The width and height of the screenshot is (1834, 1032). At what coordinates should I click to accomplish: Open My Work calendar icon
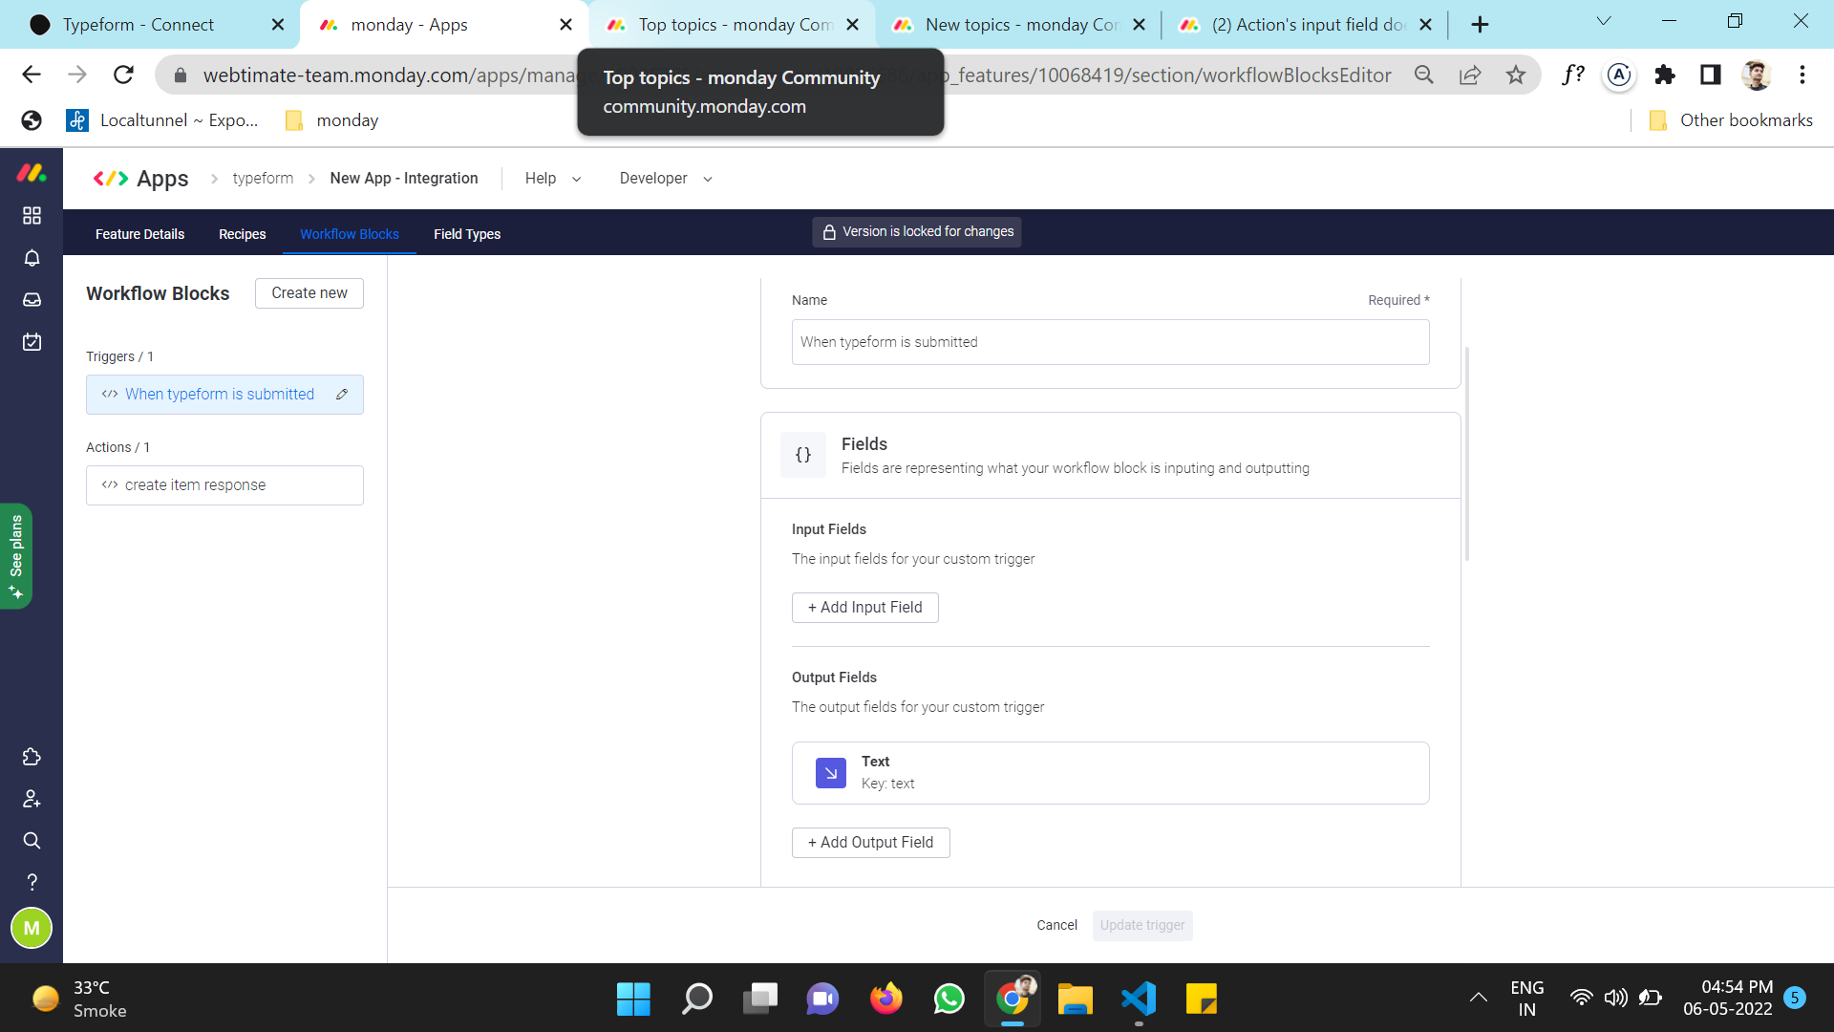[32, 342]
